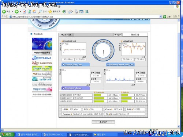Open the 부산인터넷품질측정 banner
Viewport: 183px width, 137px height.
(x=42, y=53)
